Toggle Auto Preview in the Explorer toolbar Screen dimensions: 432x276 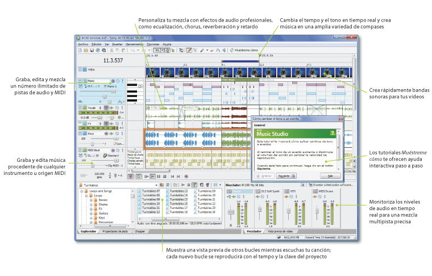(x=194, y=185)
